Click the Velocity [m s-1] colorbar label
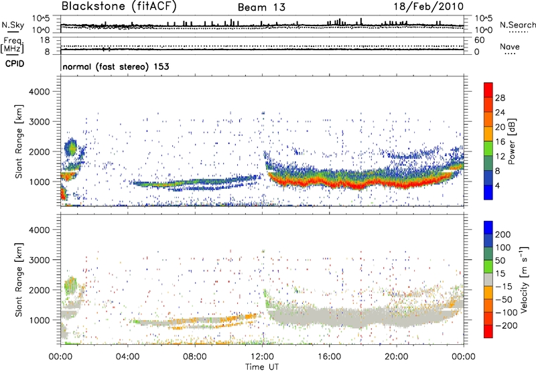536x371 pixels. tap(523, 279)
